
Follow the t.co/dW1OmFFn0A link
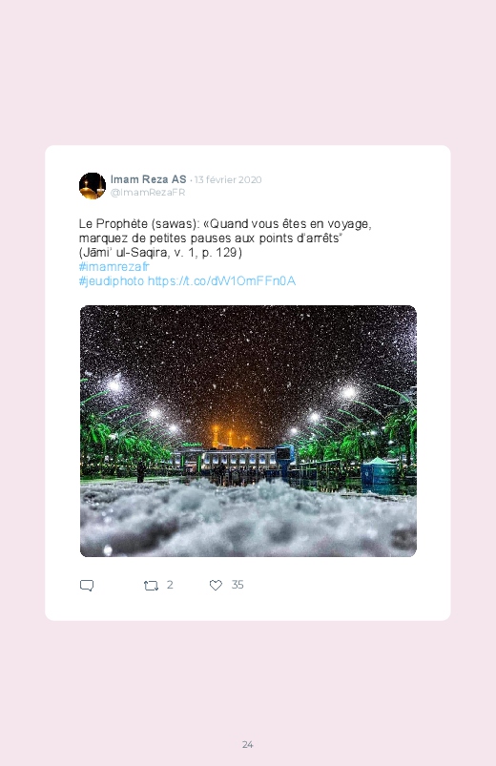point(221,280)
